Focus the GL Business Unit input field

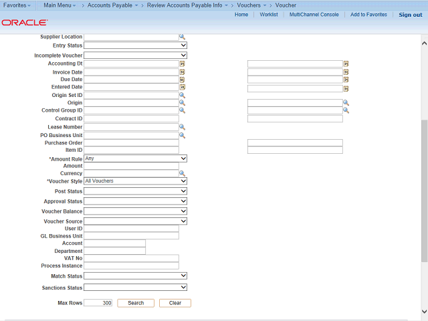pyautogui.click(x=131, y=236)
